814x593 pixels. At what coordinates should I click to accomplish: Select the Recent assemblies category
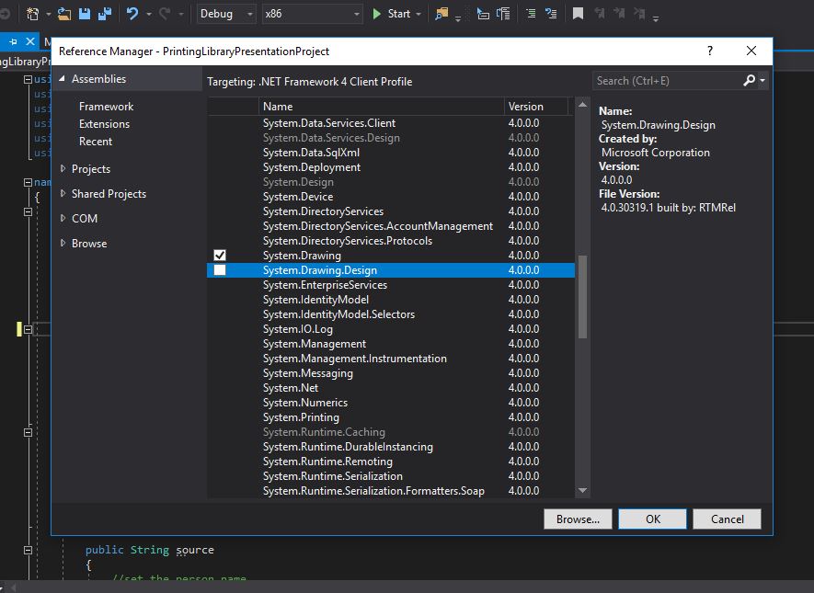[96, 141]
